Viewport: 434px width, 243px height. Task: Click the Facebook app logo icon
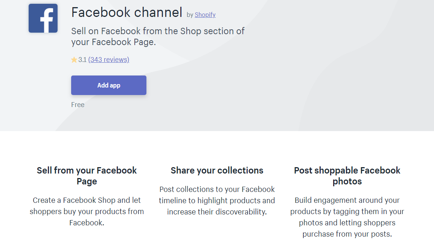click(x=43, y=18)
